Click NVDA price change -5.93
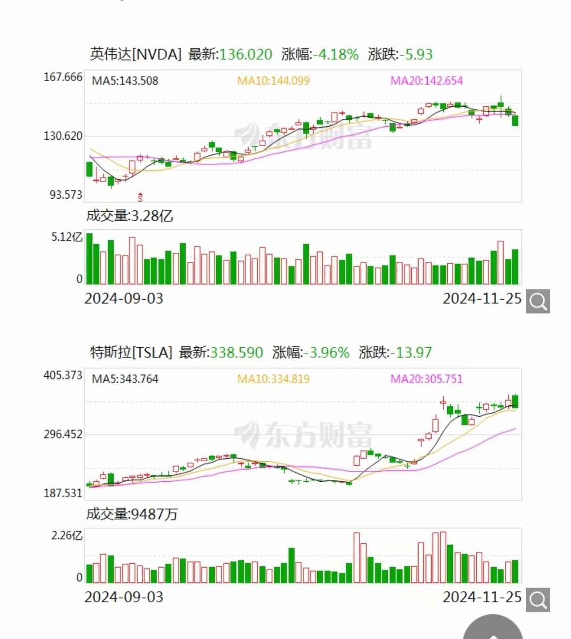Screen dimensions: 571x639 [x=416, y=54]
